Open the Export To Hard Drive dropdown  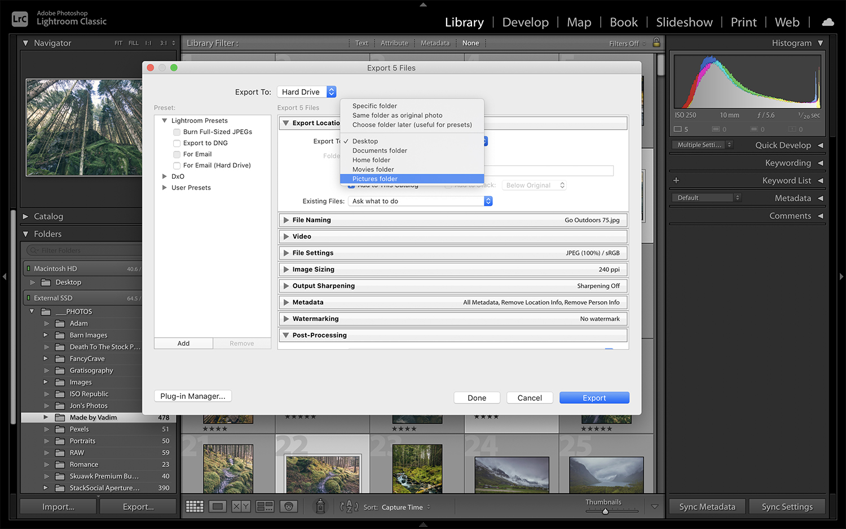point(307,92)
